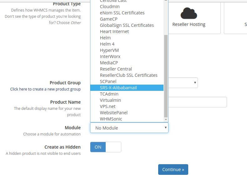Click the scrollbar down arrow in module list
The width and height of the screenshot is (247, 182).
166,120
